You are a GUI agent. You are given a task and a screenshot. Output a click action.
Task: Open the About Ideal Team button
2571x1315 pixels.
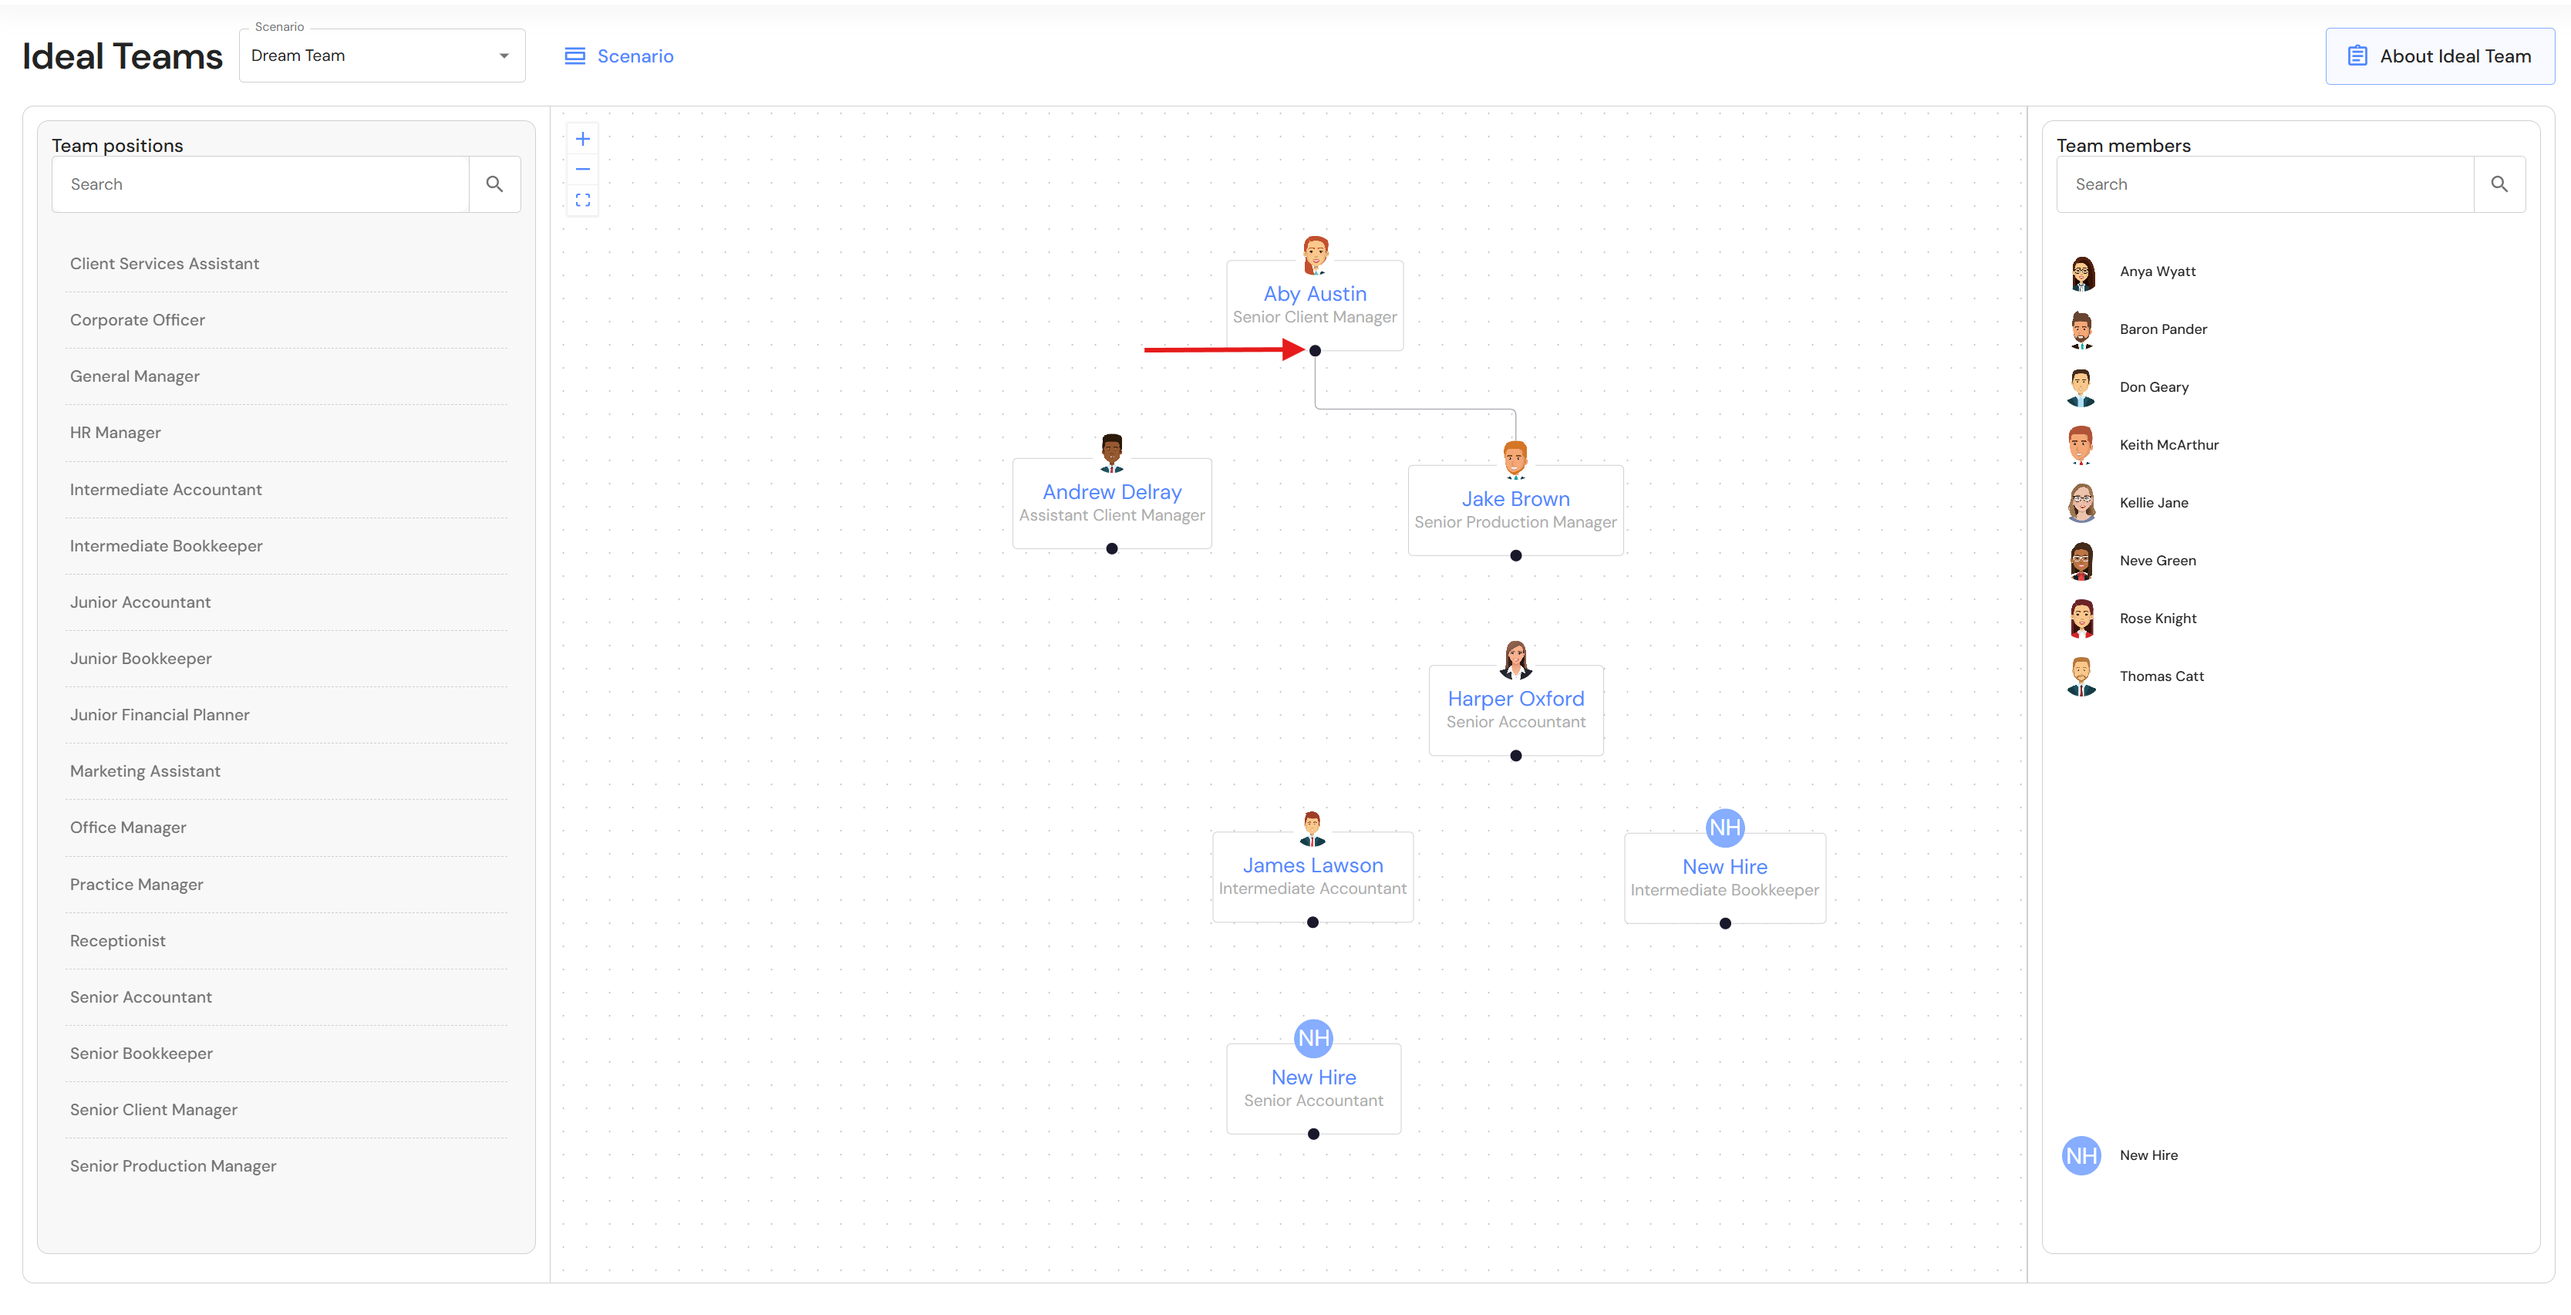click(x=2438, y=56)
